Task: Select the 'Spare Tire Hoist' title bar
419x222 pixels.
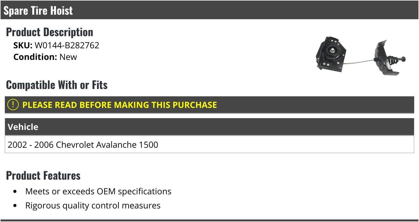Action: (209, 10)
